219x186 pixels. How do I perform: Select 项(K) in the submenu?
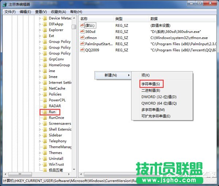click(145, 75)
